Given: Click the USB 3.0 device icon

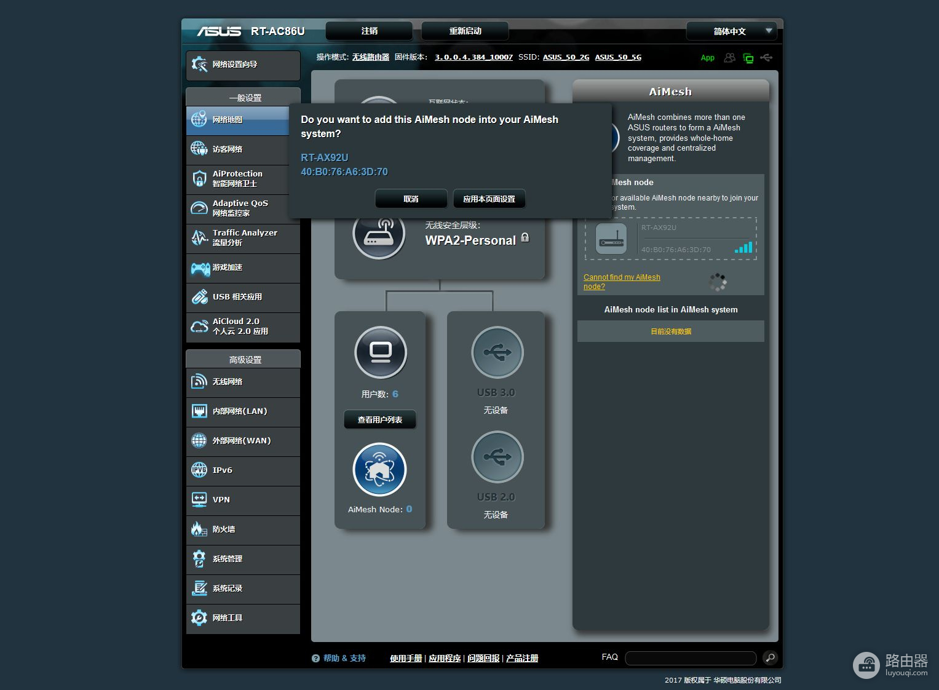Looking at the screenshot, I should (497, 352).
